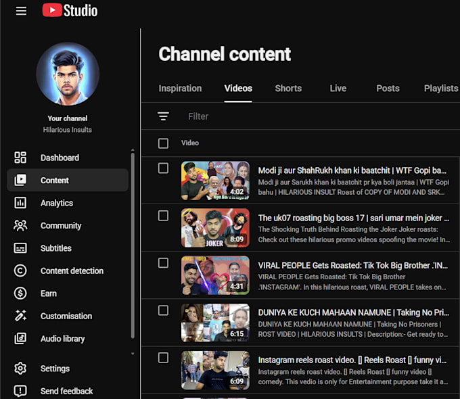Click the sidebar scroll-up arrow
This screenshot has height=399, width=460.
point(133,150)
